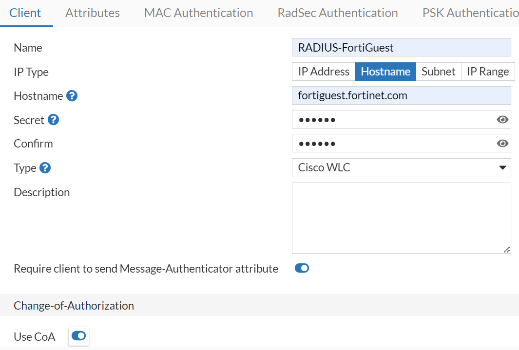The height and width of the screenshot is (350, 519).
Task: Select the IP Address option for IP Type
Action: (x=323, y=71)
